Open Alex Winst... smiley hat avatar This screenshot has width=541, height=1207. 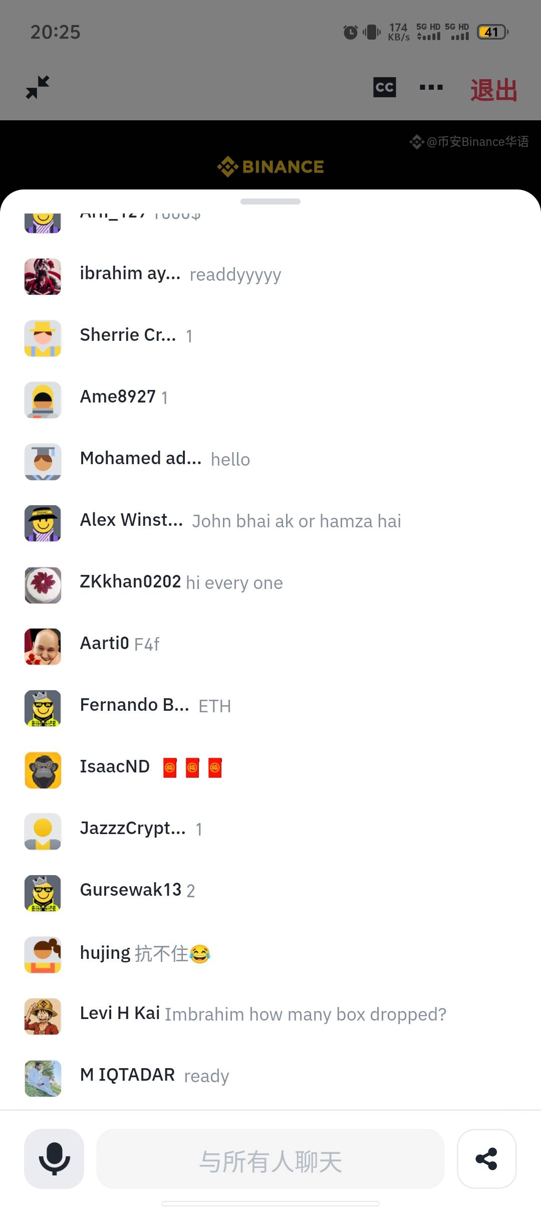click(x=43, y=523)
